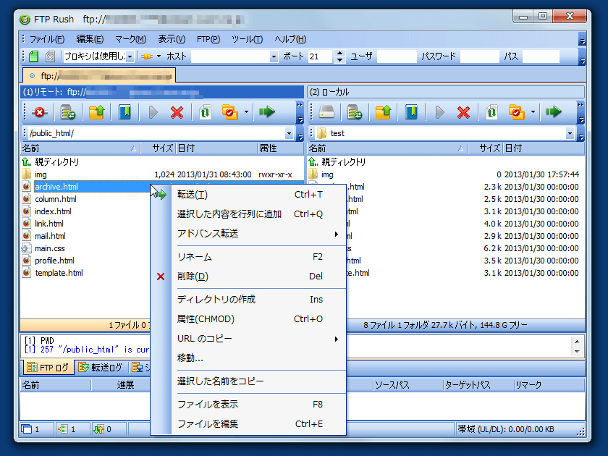This screenshot has width=608, height=456.
Task: Click the transfer queue count icon in status bar
Action: pos(98,429)
